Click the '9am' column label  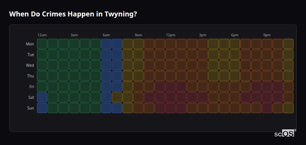138,35
